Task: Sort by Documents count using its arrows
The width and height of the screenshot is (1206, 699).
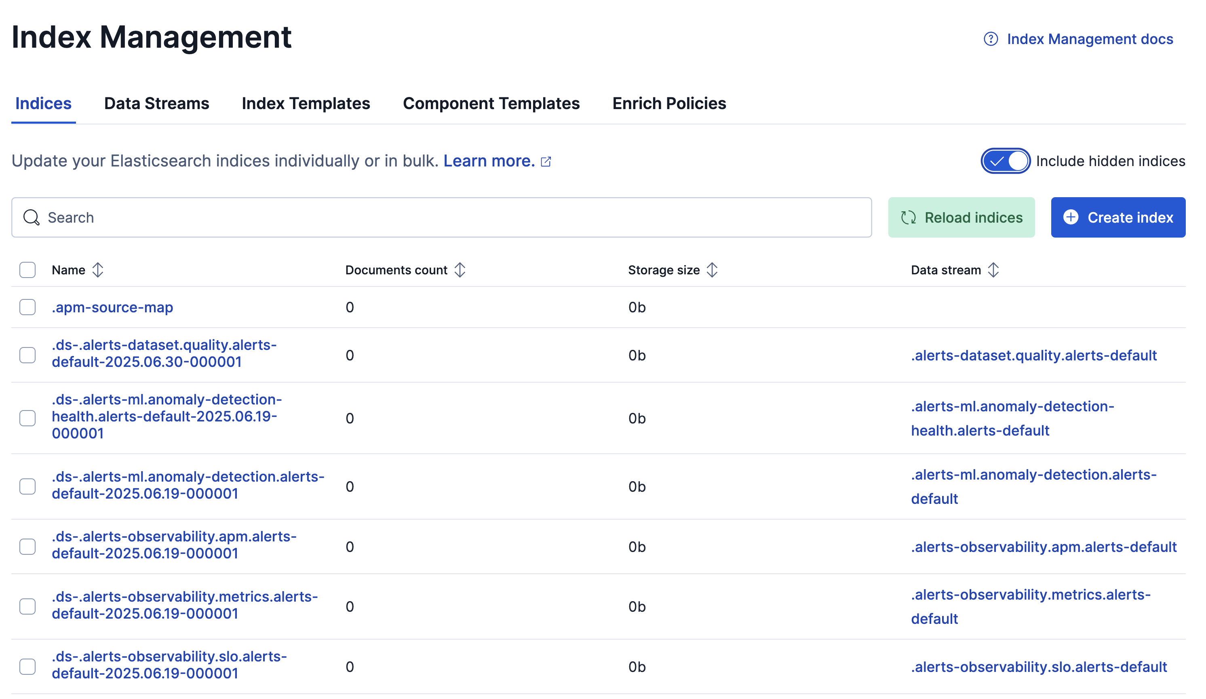Action: coord(460,270)
